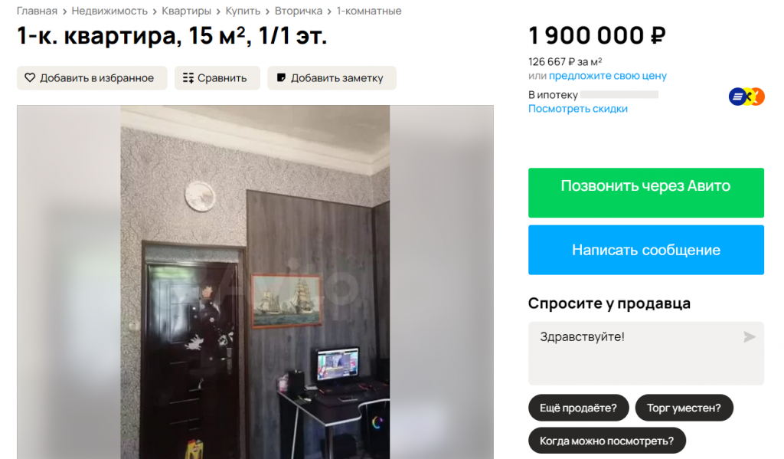Click the bank logos icon near mortgage
This screenshot has width=784, height=459.
(746, 96)
